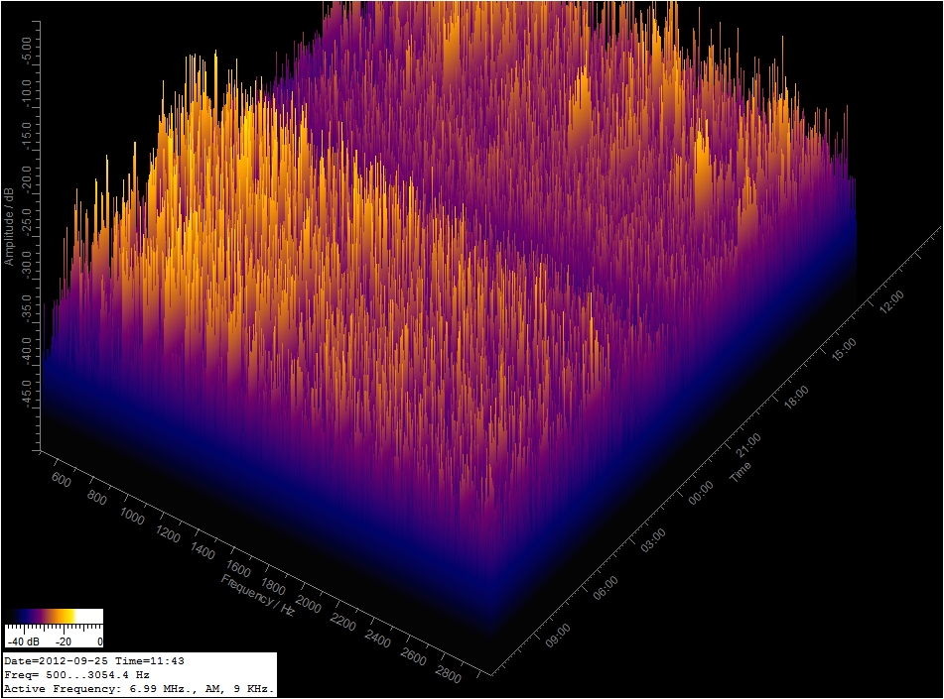Select the 06:00 time axis marker
Screen dimensions: 944x699
tap(605, 584)
